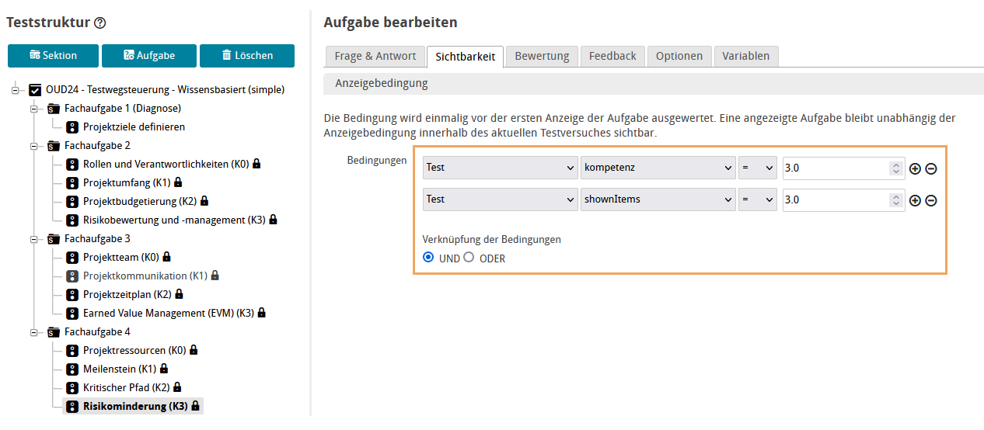Click the checkbox icon of OUD24 test root
This screenshot has height=430, width=984.
point(35,90)
